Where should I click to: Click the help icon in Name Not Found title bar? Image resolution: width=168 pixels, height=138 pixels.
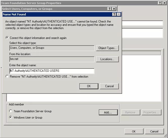point(114,14)
